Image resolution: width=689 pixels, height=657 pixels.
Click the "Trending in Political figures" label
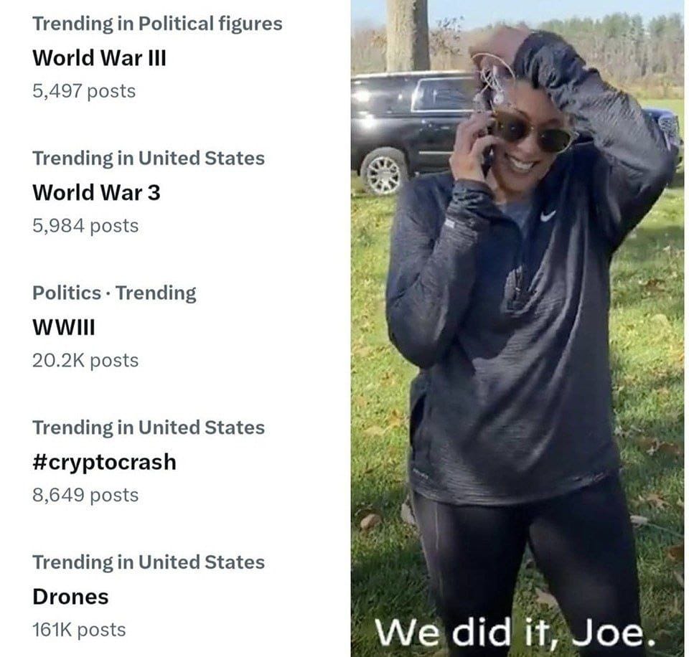pos(157,24)
